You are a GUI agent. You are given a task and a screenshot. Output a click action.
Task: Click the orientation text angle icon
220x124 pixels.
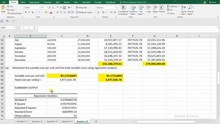[x=69, y=8]
